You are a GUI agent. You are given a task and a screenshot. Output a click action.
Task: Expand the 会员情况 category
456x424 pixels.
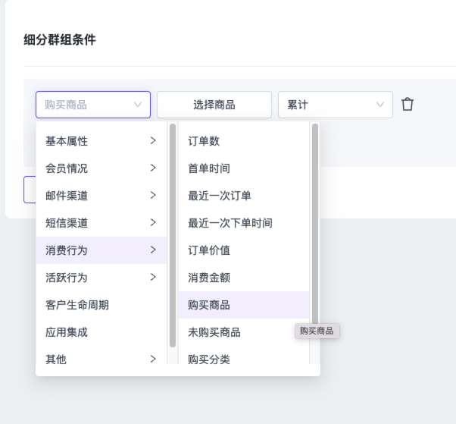[100, 168]
